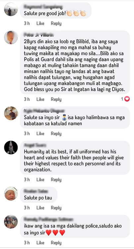Like the 'Salute po tau' comment
Viewport: 134px width, 249px height.
click(x=40, y=208)
